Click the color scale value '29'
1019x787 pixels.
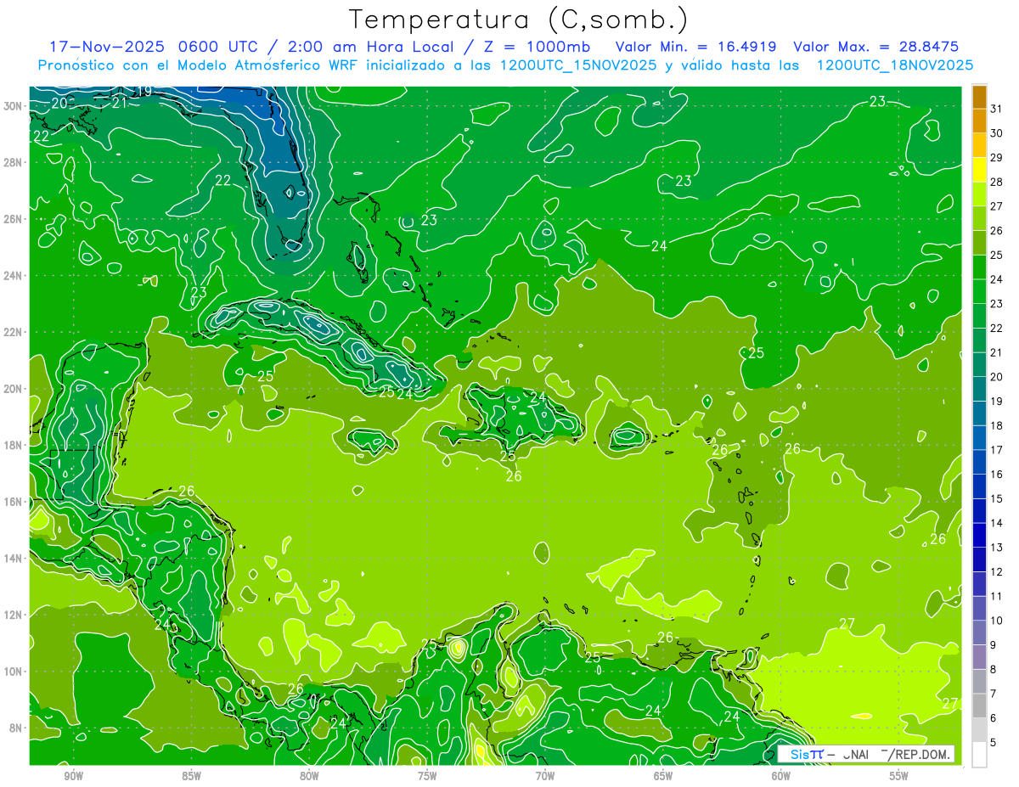pyautogui.click(x=997, y=157)
